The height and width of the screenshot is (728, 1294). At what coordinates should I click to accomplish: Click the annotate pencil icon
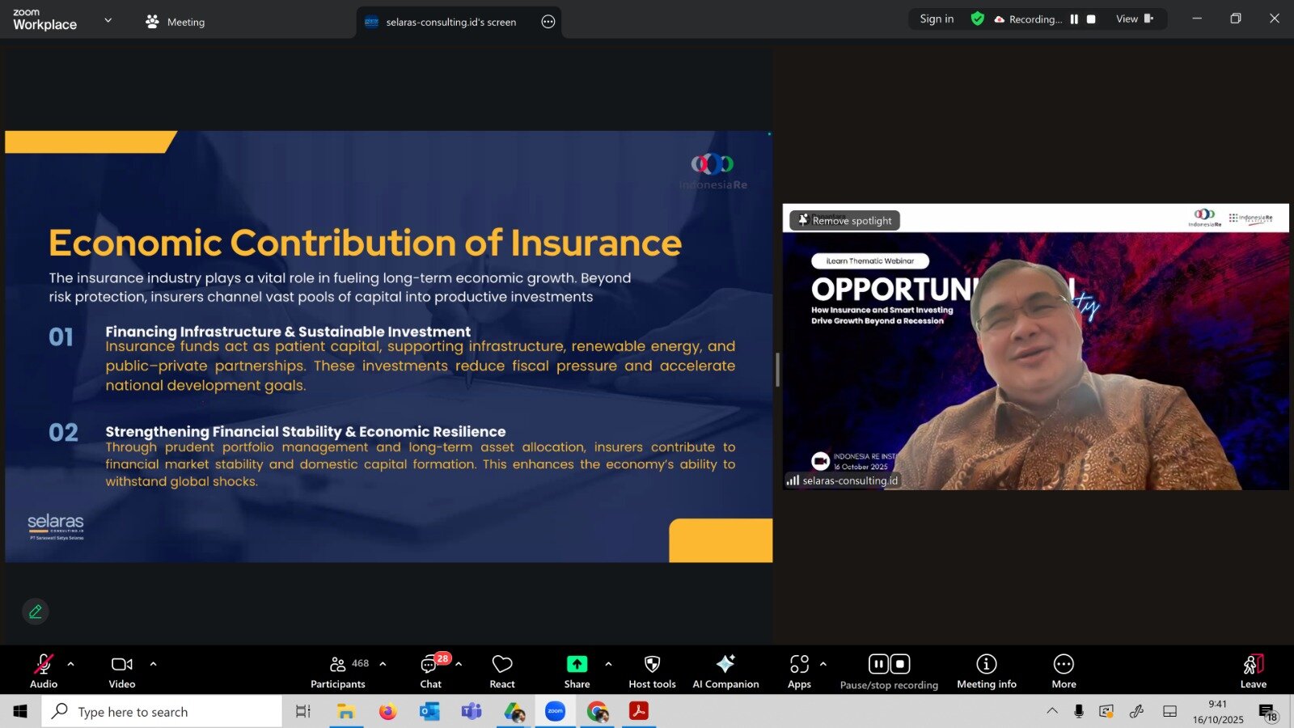tap(36, 612)
